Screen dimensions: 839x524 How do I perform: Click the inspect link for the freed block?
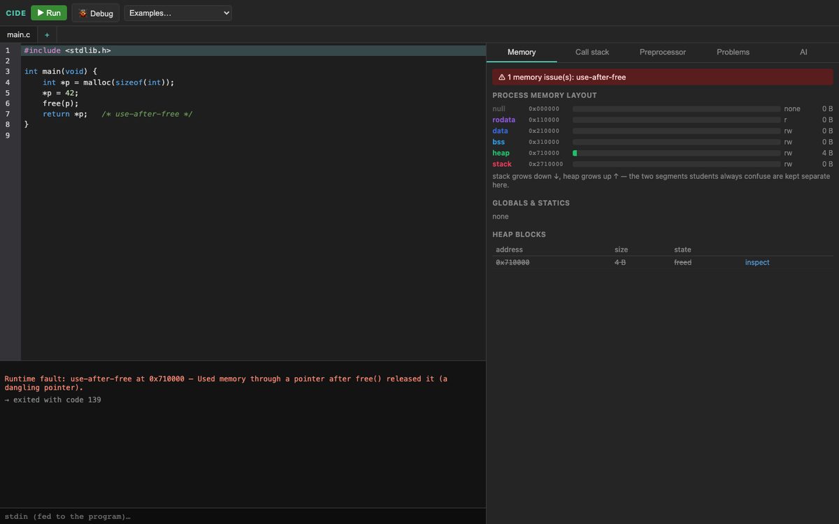click(x=757, y=263)
